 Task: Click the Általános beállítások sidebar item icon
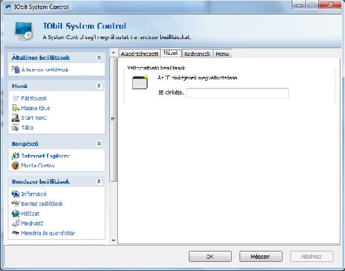click(x=16, y=70)
